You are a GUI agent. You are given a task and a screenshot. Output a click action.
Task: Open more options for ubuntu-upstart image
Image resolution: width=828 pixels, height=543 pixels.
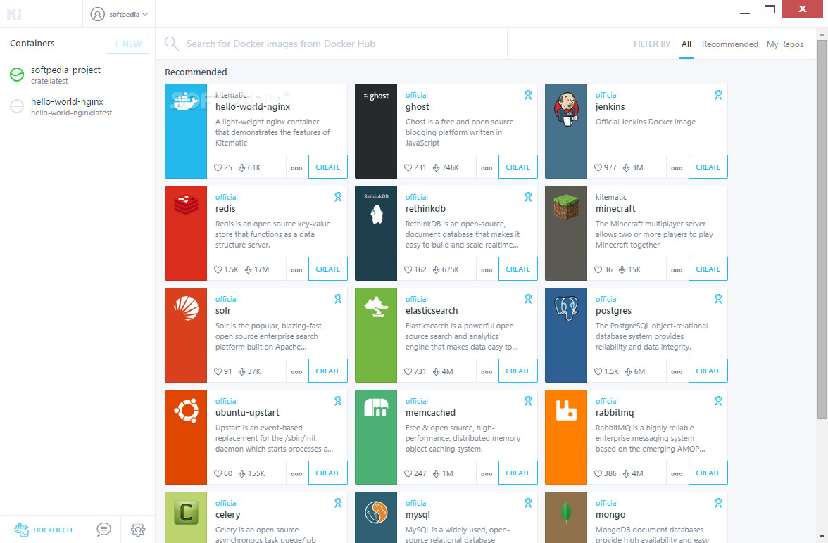pyautogui.click(x=297, y=474)
